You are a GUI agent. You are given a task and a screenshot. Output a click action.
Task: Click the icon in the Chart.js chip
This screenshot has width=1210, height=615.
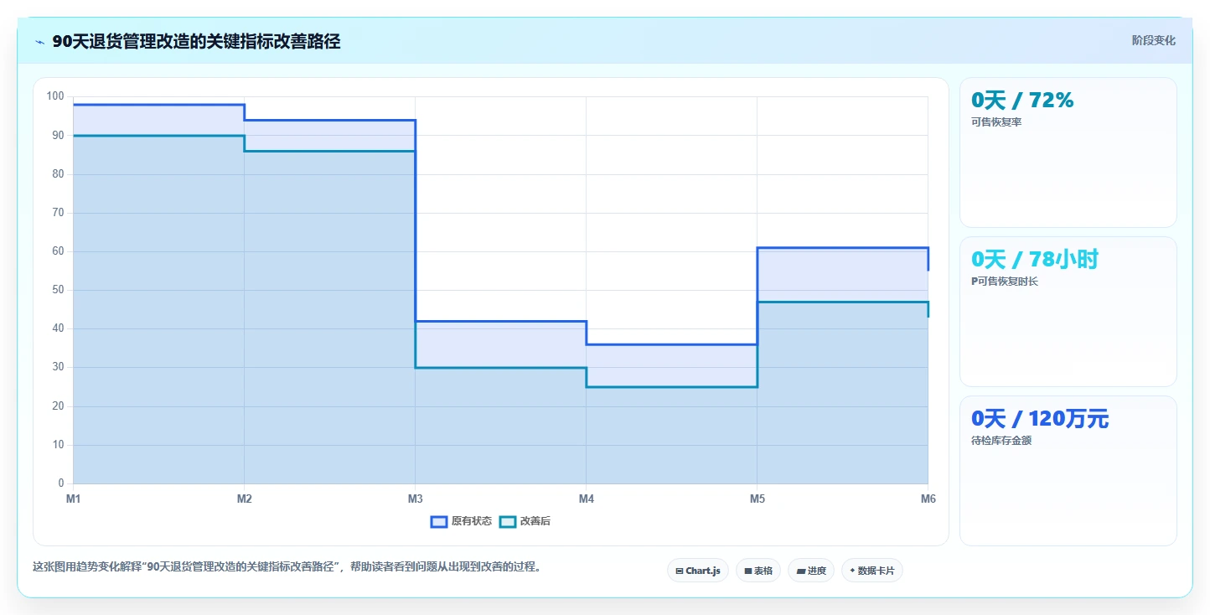pyautogui.click(x=680, y=571)
